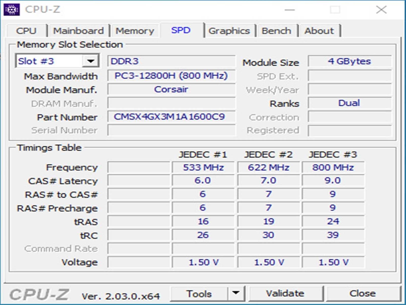Go to the Memory tab
This screenshot has height=305, width=406.
135,31
